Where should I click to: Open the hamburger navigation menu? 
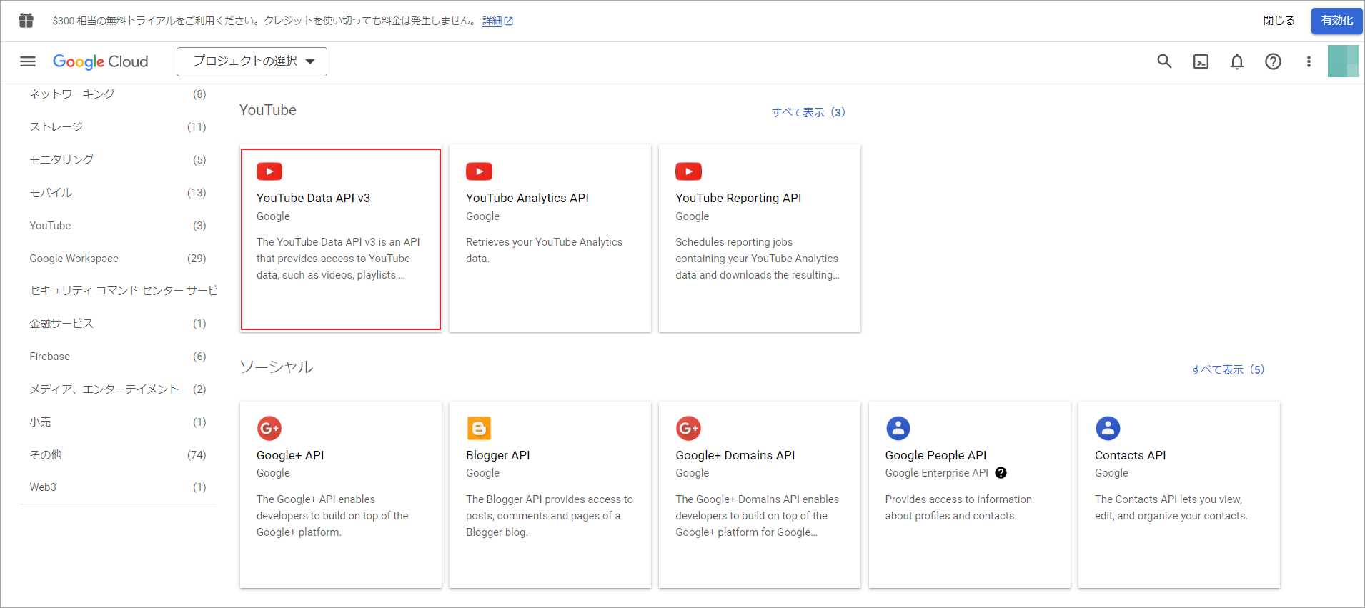[28, 61]
